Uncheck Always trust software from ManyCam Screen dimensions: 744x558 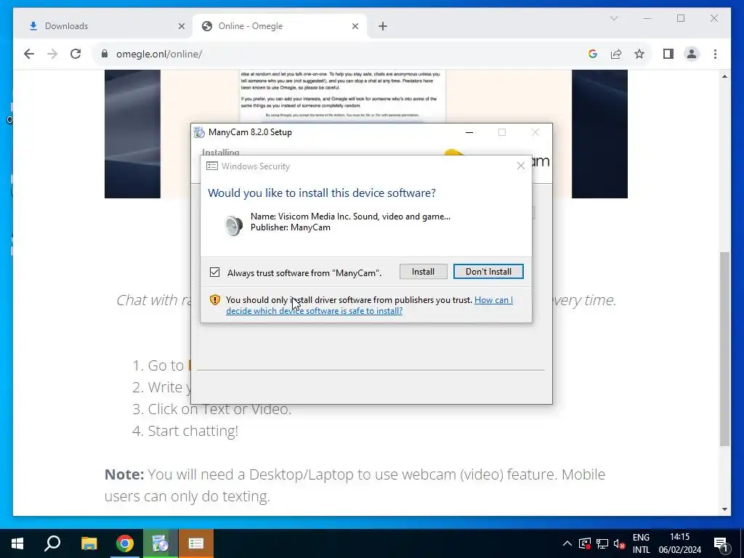pos(214,272)
